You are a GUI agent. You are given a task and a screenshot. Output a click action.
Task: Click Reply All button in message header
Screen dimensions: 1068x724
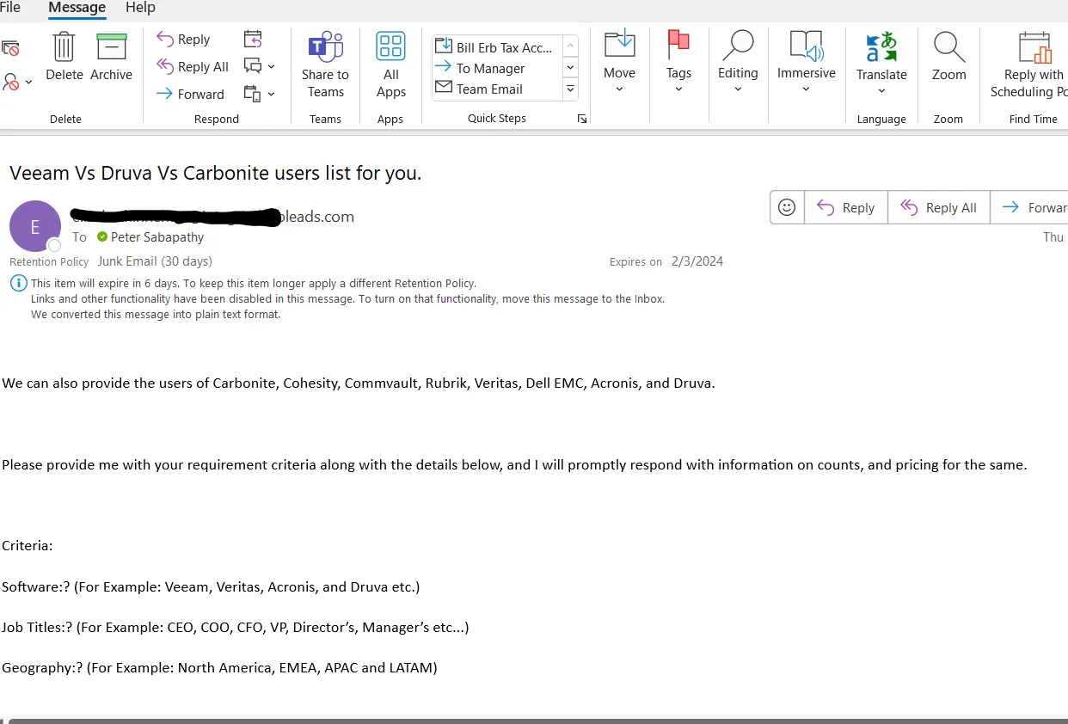[939, 207]
